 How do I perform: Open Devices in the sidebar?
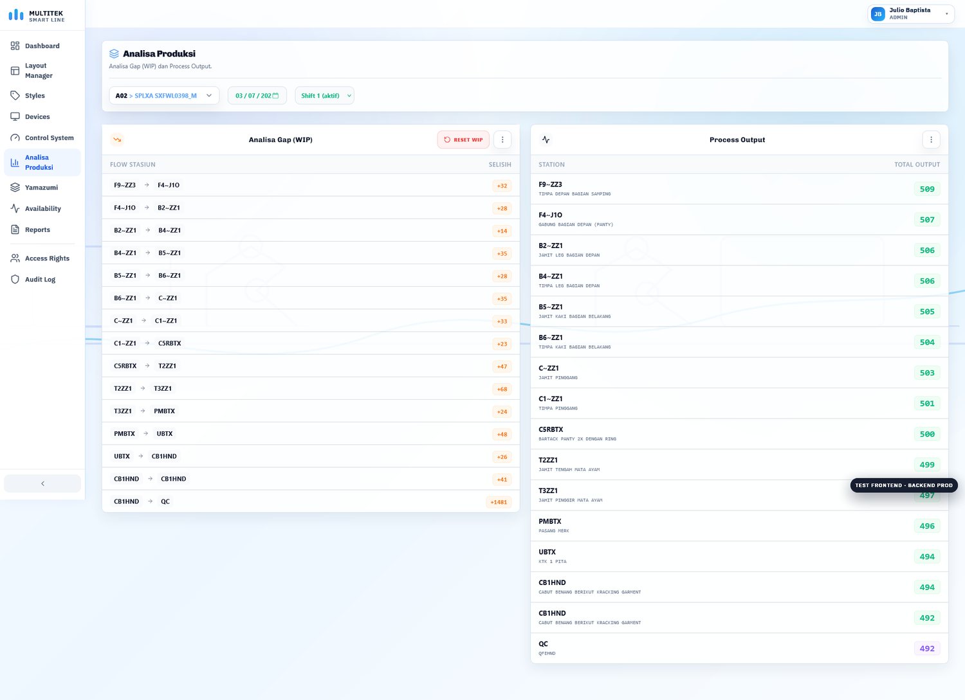click(42, 116)
